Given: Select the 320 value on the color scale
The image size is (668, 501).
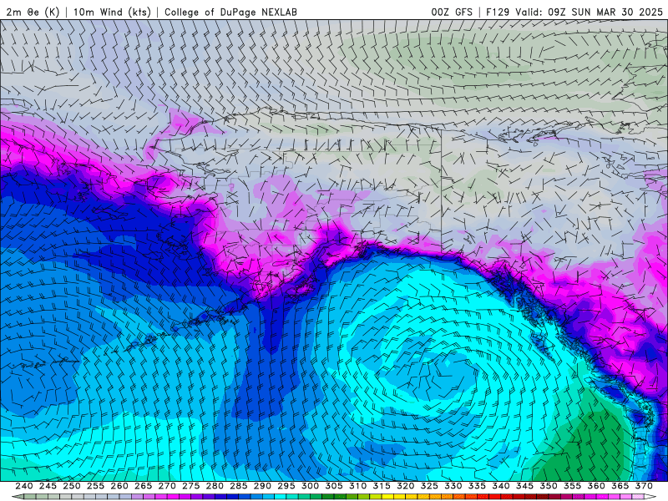Looking at the screenshot, I should [x=406, y=486].
